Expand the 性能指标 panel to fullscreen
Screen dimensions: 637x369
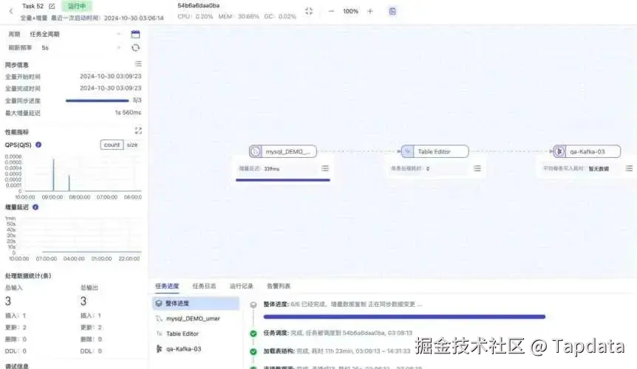[x=138, y=131]
